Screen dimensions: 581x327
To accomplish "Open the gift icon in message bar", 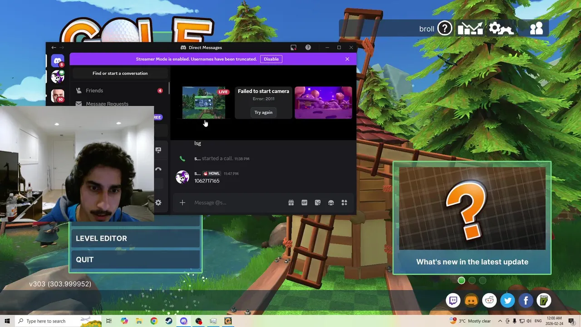I will 291,203.
